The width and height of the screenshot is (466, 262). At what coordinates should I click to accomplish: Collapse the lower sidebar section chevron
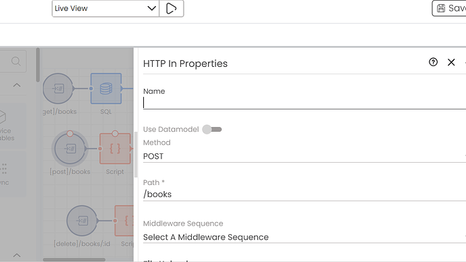click(x=17, y=255)
